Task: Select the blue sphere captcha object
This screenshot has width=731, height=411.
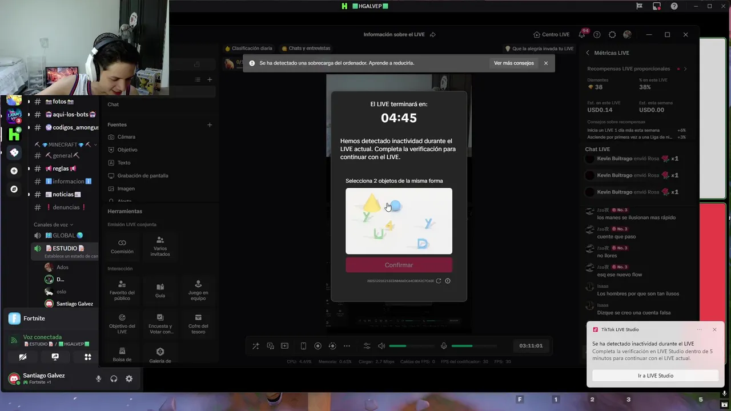Action: coord(395,206)
